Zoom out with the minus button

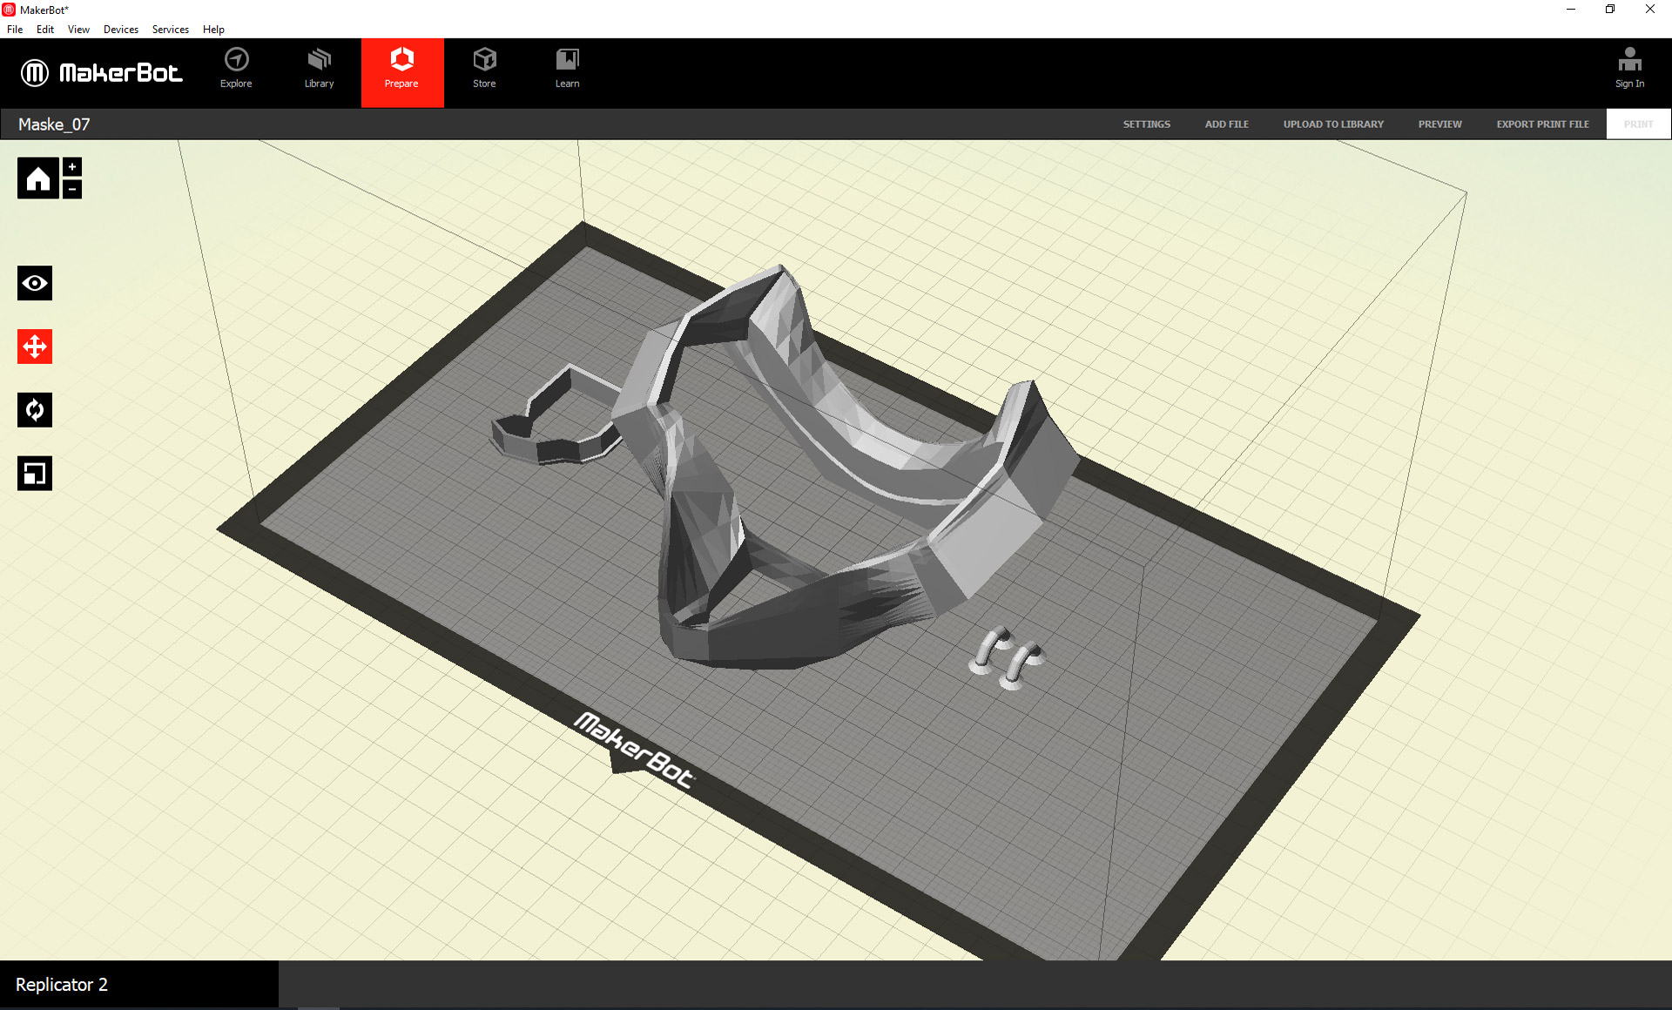pyautogui.click(x=72, y=189)
